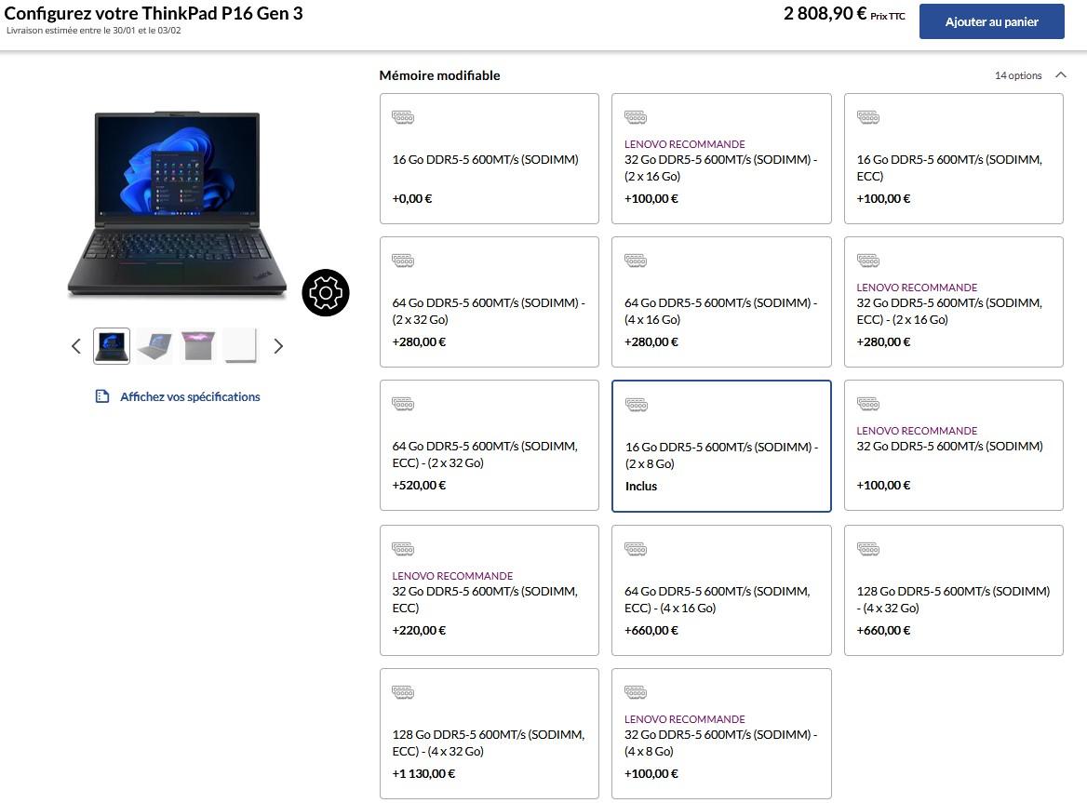Image resolution: width=1087 pixels, height=803 pixels.
Task: Select the recommended 32 Go (2 x 16 Go) option
Action: [x=721, y=158]
